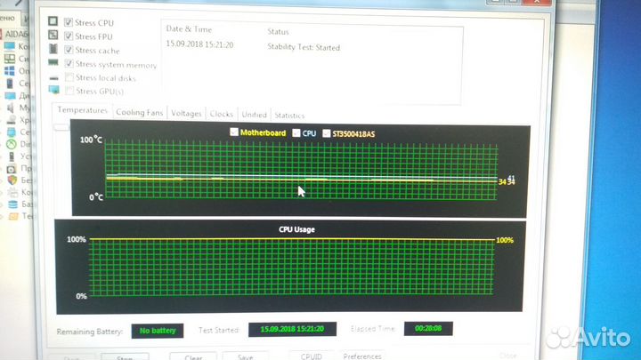Open the Windows logo operating system item
641x360 pixels.
[x=10, y=70]
